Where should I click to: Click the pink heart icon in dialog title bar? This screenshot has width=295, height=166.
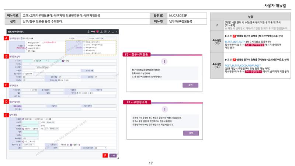coord(97,32)
